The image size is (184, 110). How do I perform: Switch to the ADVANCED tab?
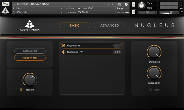pyautogui.click(x=109, y=25)
